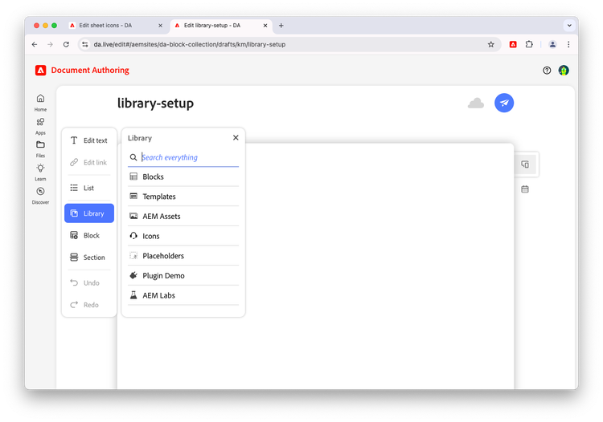Click the search magnifier icon in Library
The width and height of the screenshot is (603, 422).
[133, 157]
